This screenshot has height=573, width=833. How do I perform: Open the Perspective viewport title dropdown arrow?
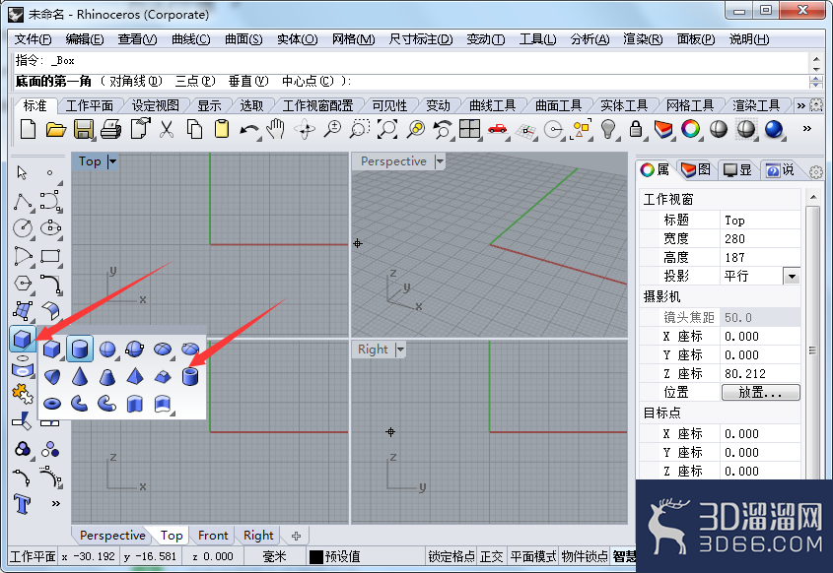440,161
